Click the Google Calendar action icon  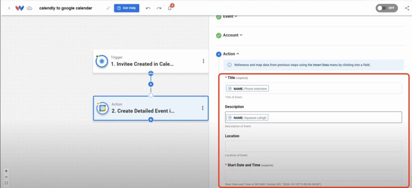click(x=103, y=108)
